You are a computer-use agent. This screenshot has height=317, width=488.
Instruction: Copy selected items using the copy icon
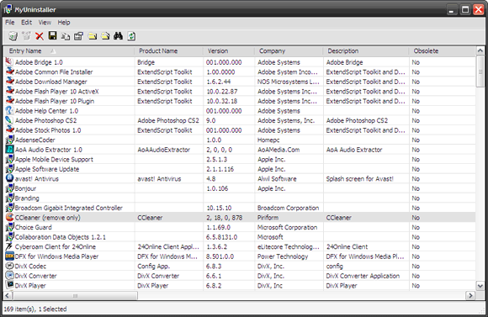66,36
